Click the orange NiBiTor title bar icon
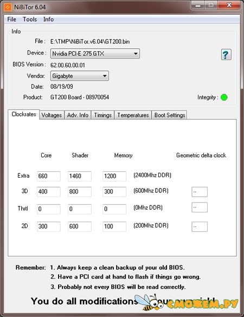Viewport: 244px width, 317px height. click(x=8, y=7)
